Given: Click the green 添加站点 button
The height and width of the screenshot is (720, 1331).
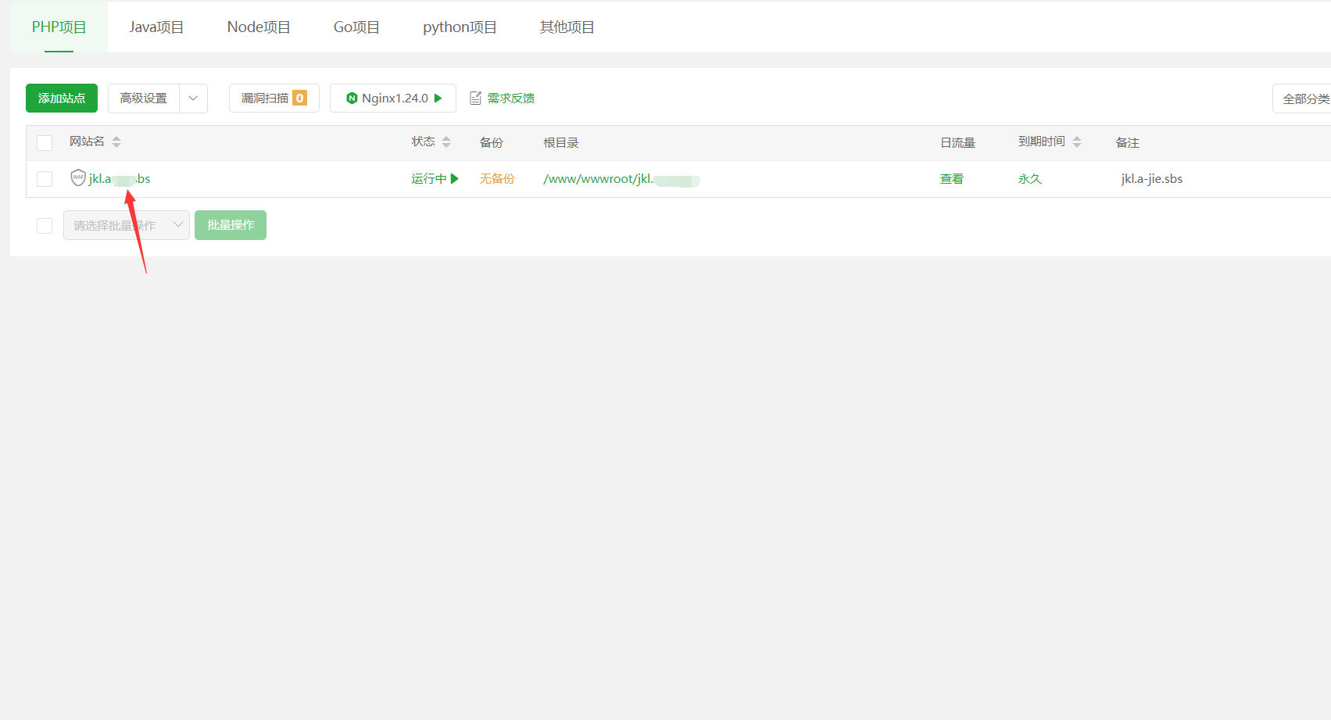Looking at the screenshot, I should pyautogui.click(x=62, y=99).
